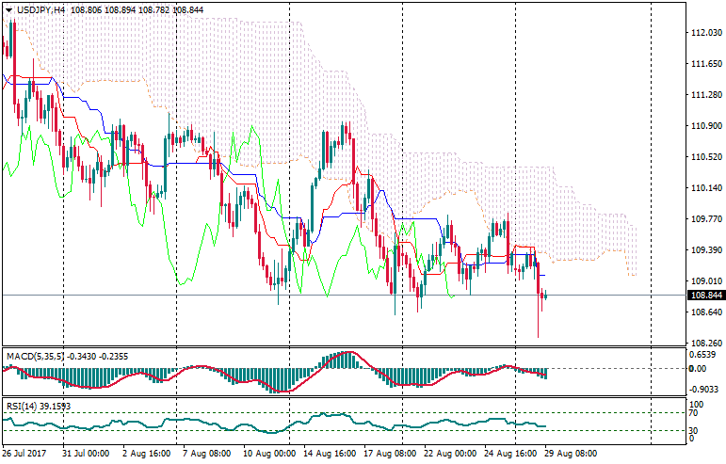Click the 108.260 price axis label
The image size is (726, 464).
705,344
